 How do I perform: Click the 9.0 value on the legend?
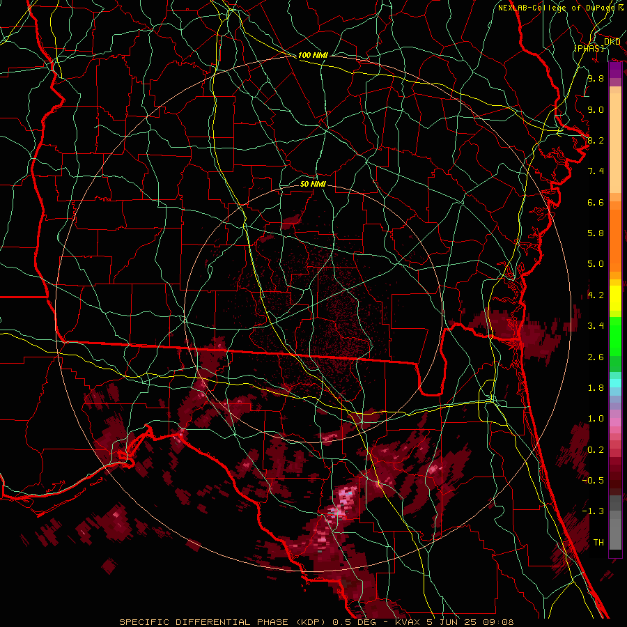click(x=596, y=109)
